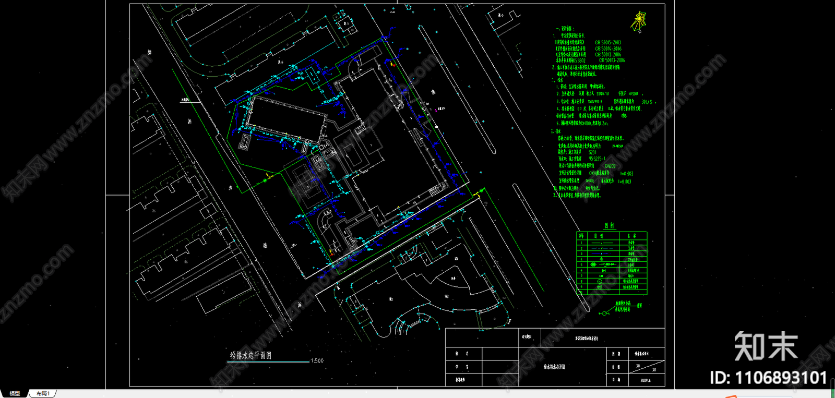
Task: Select the GB 50015-2003 code reference
Action: (608, 43)
